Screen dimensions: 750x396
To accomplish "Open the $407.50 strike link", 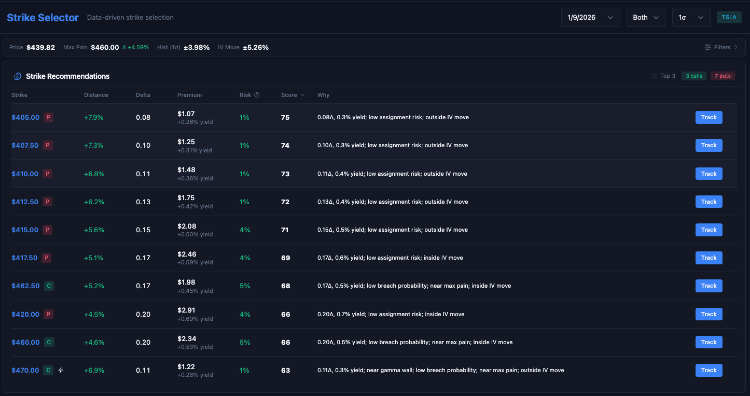I will pos(25,146).
